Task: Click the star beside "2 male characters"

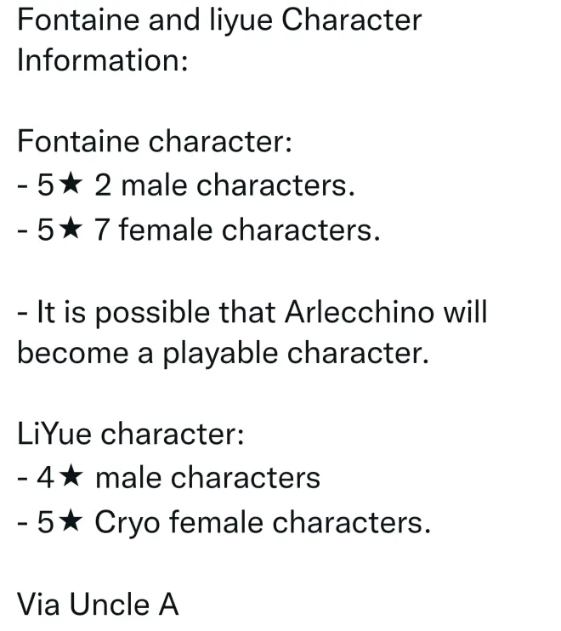Action: click(72, 185)
